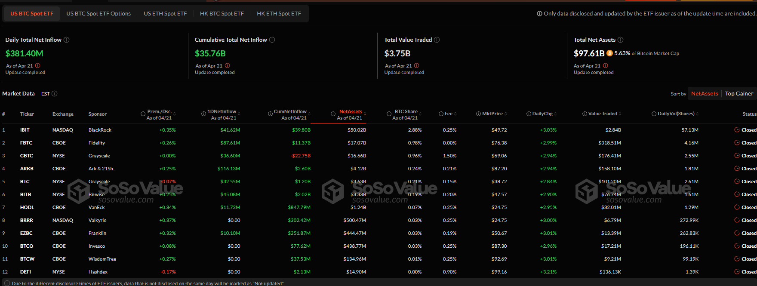Image resolution: width=757 pixels, height=286 pixels.
Task: Open HK ETH Spot ETF tab
Action: coord(279,14)
